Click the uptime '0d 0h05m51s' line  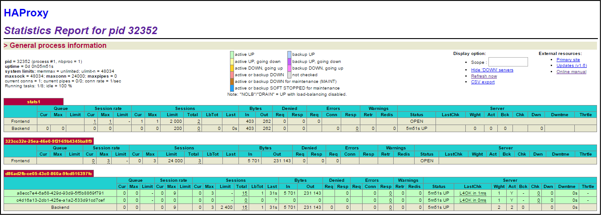click(29, 66)
